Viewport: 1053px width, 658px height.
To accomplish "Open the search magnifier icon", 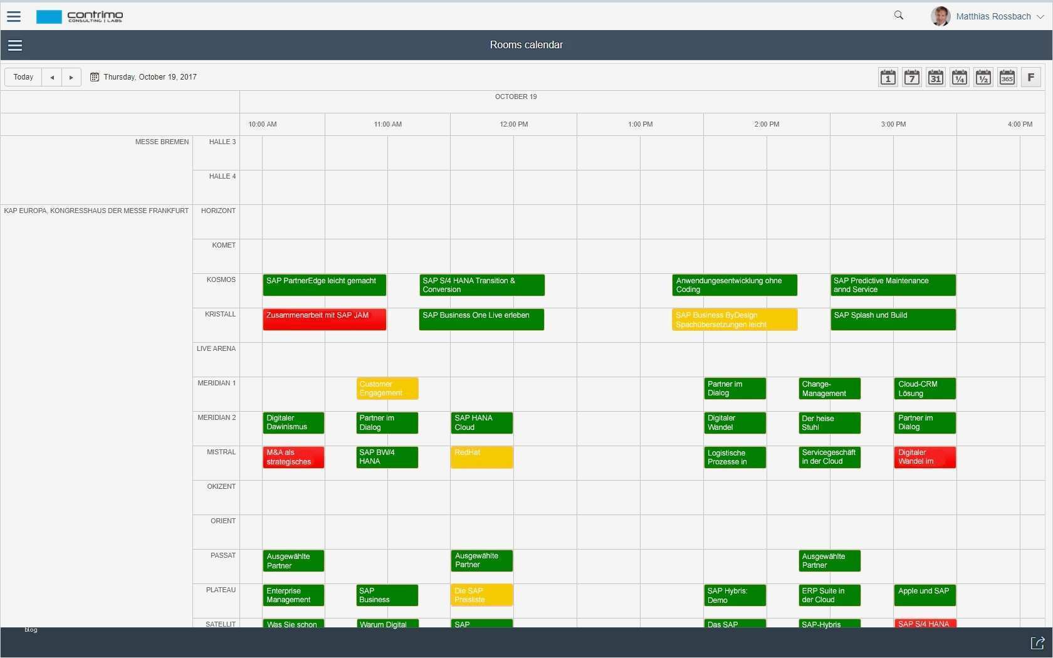I will [x=899, y=16].
